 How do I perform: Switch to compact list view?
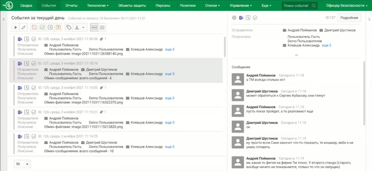tap(102, 27)
